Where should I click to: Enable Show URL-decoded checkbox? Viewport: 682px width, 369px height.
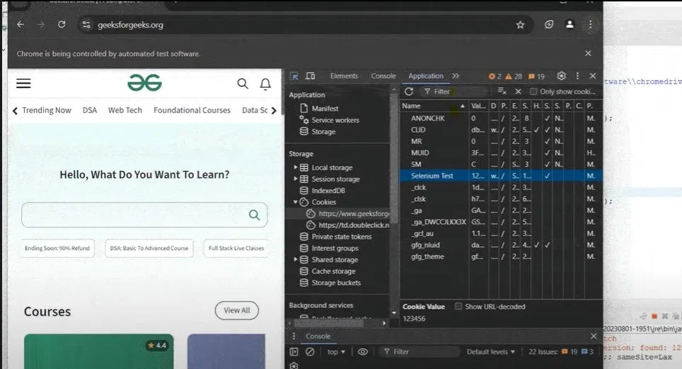coord(458,306)
